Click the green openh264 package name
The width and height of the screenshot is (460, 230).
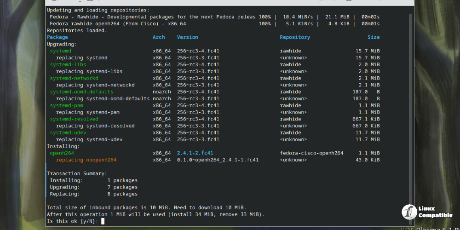click(x=62, y=153)
